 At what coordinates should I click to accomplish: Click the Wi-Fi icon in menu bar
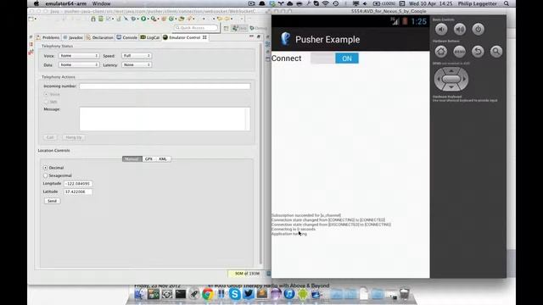coord(326,3)
